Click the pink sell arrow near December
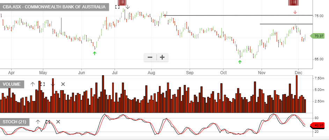Screen dimensions: 329x140 coord(295,12)
